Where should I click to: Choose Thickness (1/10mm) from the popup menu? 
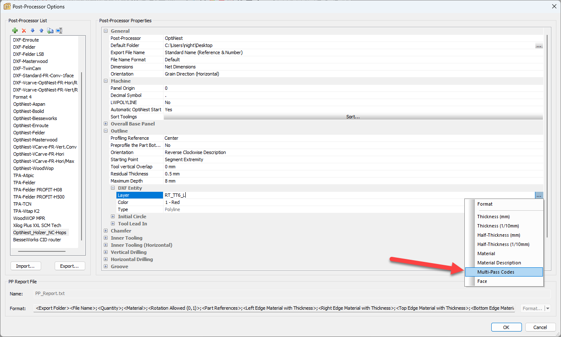[504, 226]
